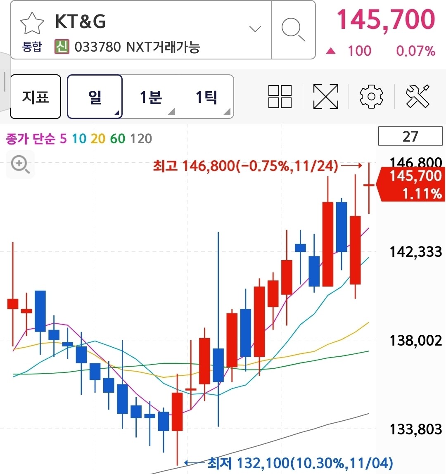The width and height of the screenshot is (446, 474).
Task: Click the 최고 146,800 high annotation
Action: (x=245, y=166)
